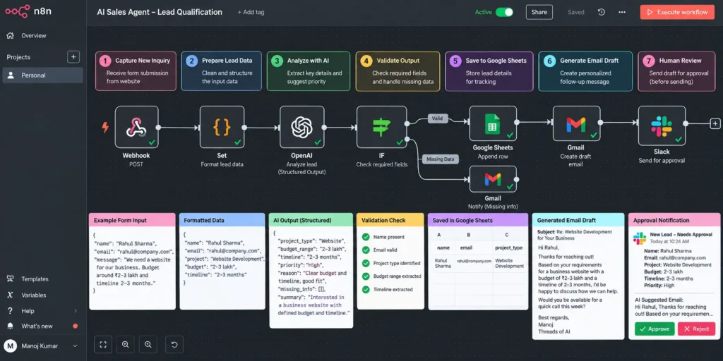The image size is (723, 361).
Task: Click the project_type column header cell
Action: coord(510,247)
